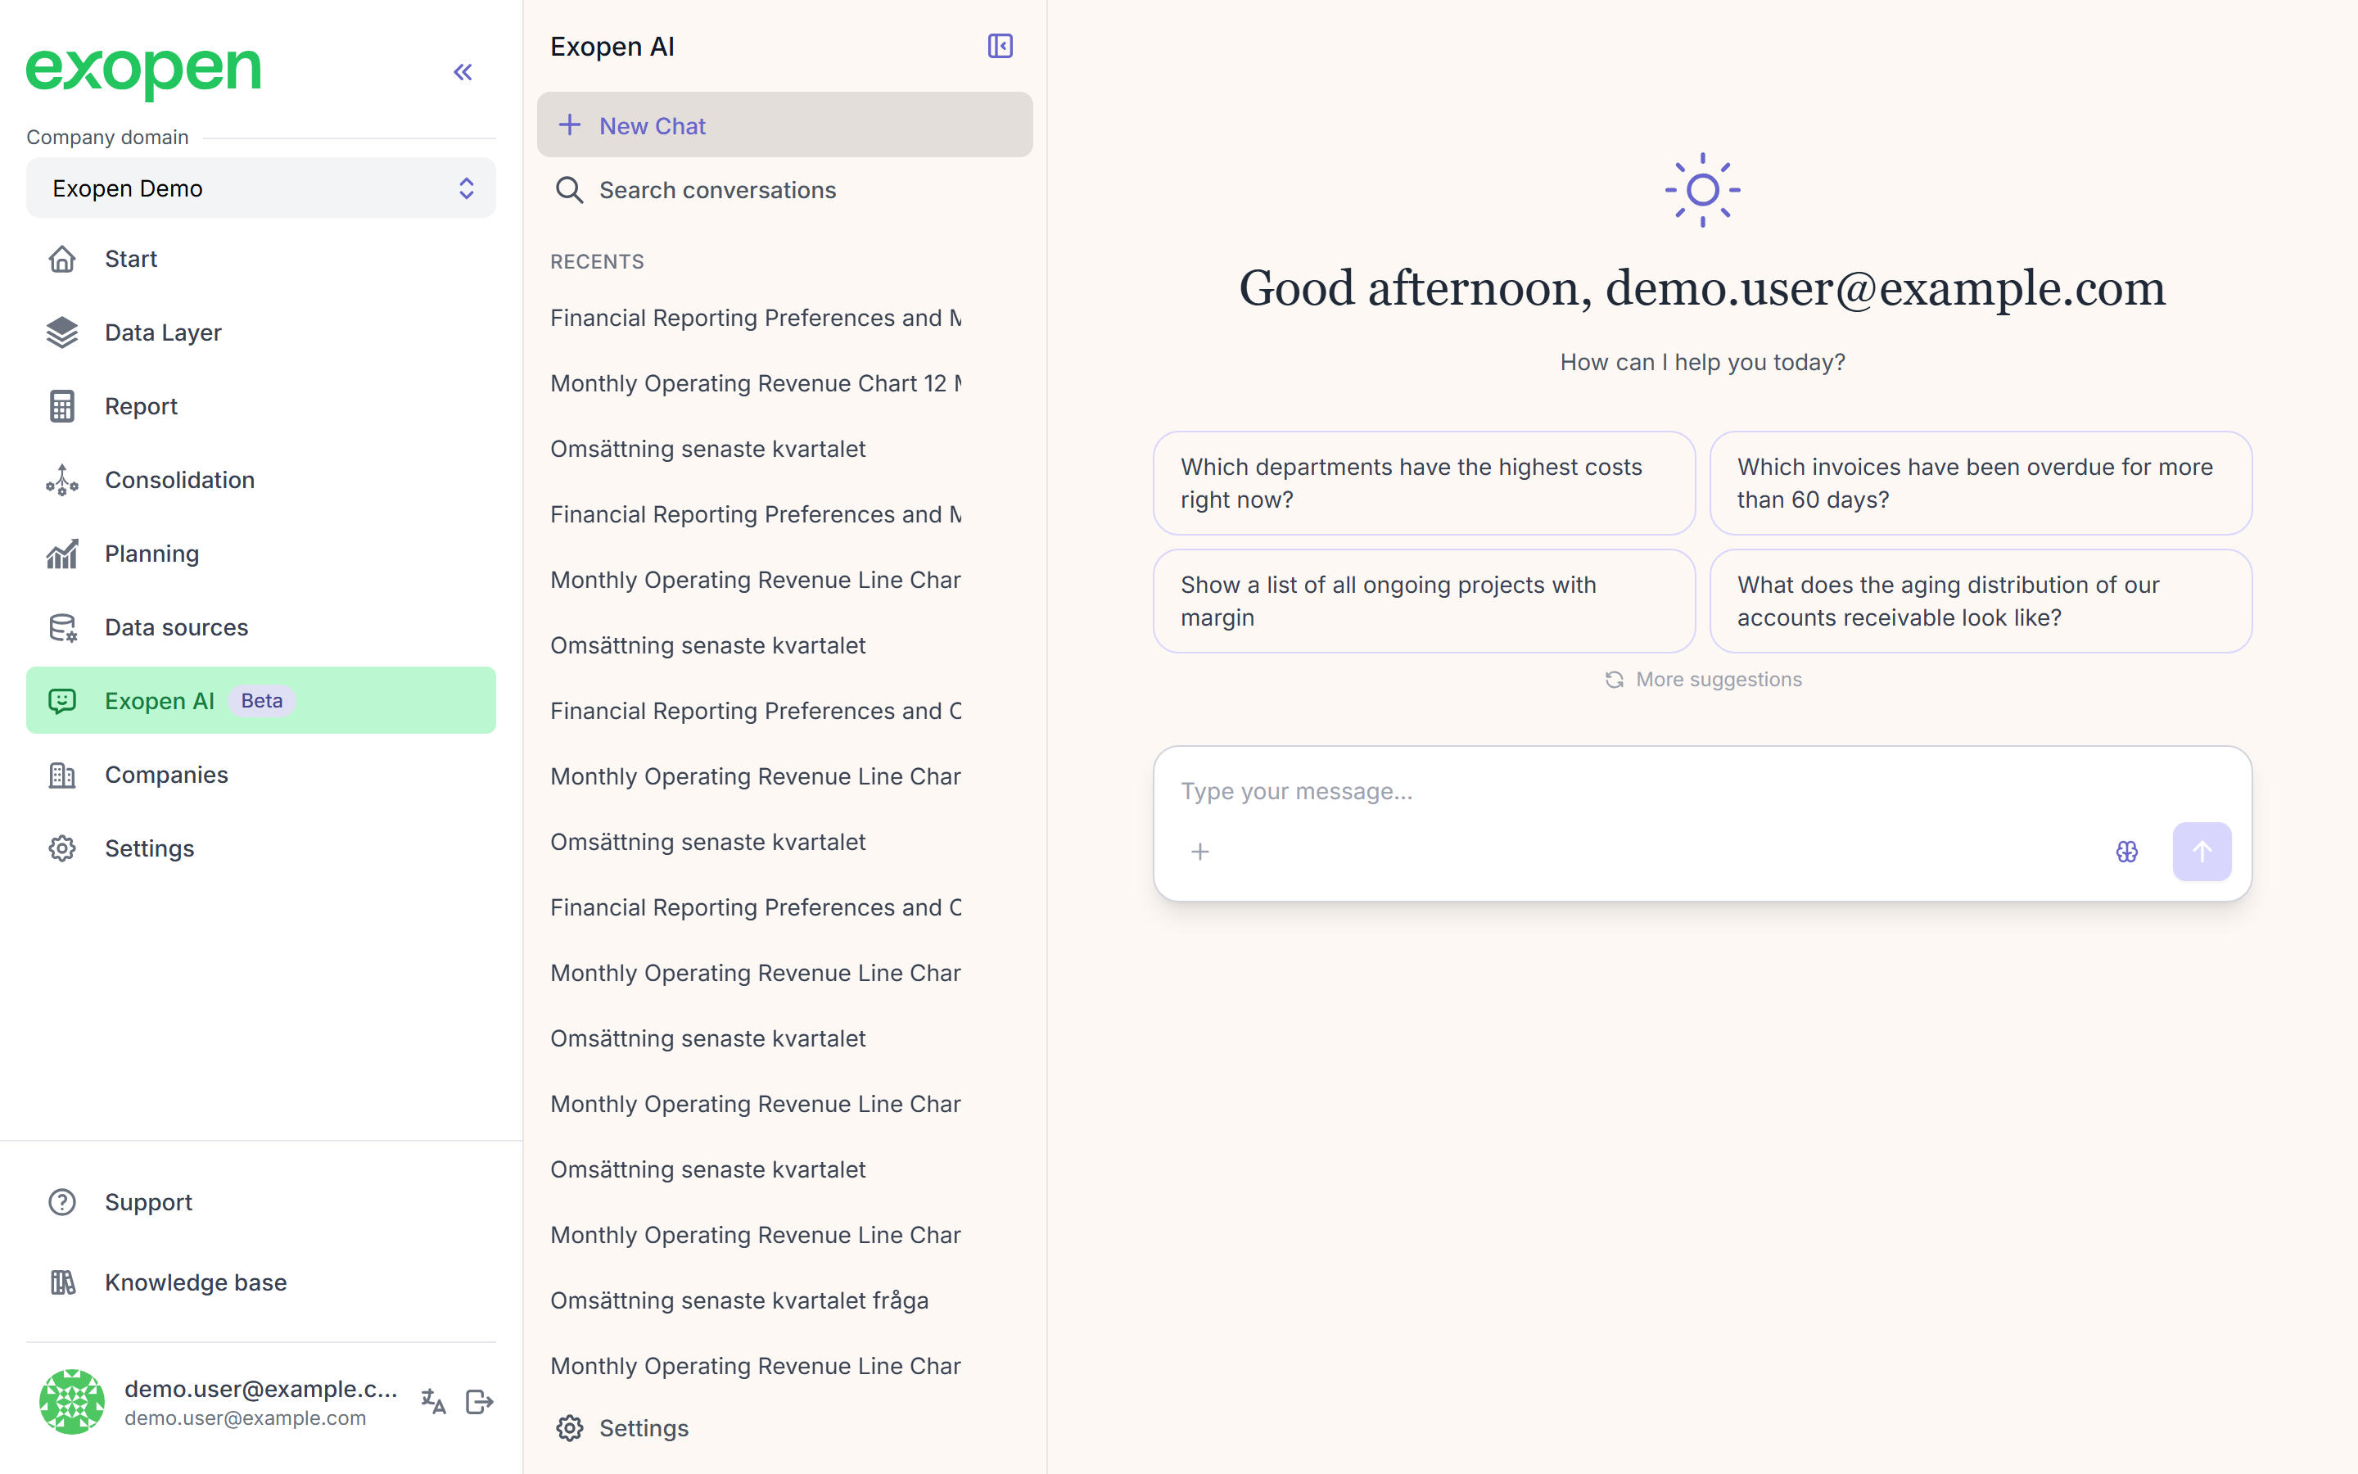Click the brain icon in the message box
2358x1474 pixels.
(2127, 852)
